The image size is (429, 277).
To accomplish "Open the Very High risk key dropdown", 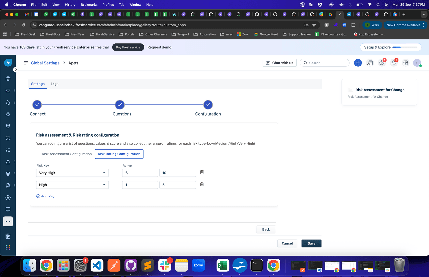I will click(72, 173).
